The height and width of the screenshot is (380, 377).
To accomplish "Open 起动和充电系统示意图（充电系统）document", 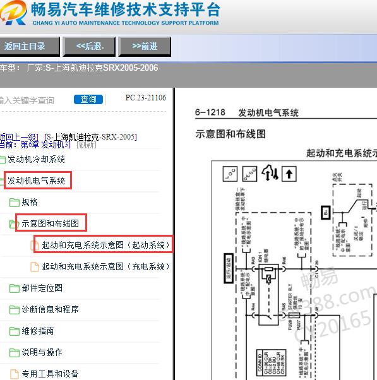I will point(105,266).
